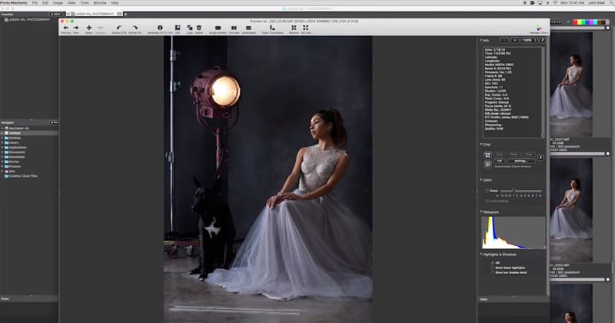Switch to single preview mode
615x323 pixels.
point(218,28)
